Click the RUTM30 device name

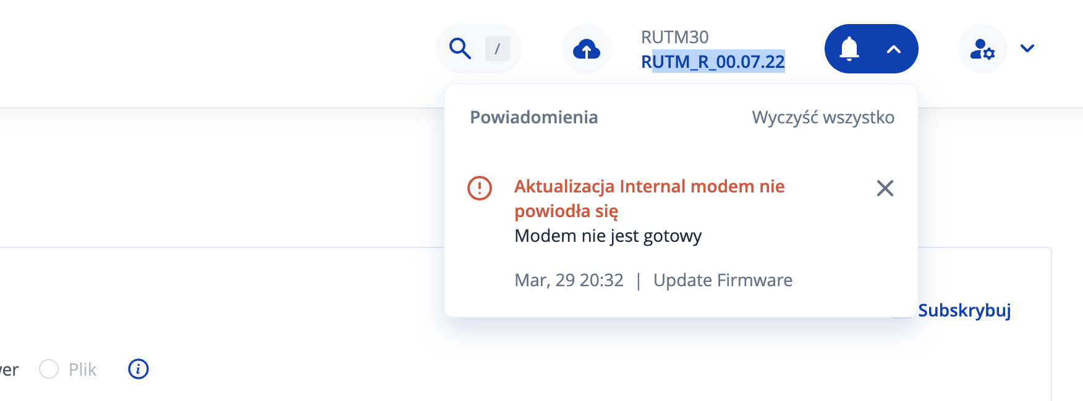(674, 37)
